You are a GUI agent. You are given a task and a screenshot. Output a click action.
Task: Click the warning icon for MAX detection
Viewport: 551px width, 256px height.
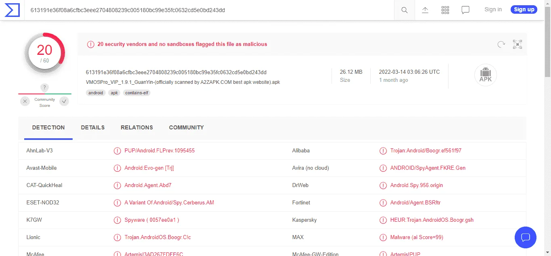click(383, 237)
